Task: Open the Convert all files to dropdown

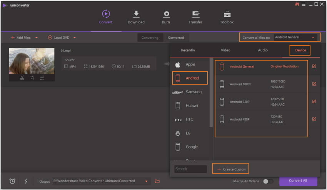Action: (x=295, y=37)
